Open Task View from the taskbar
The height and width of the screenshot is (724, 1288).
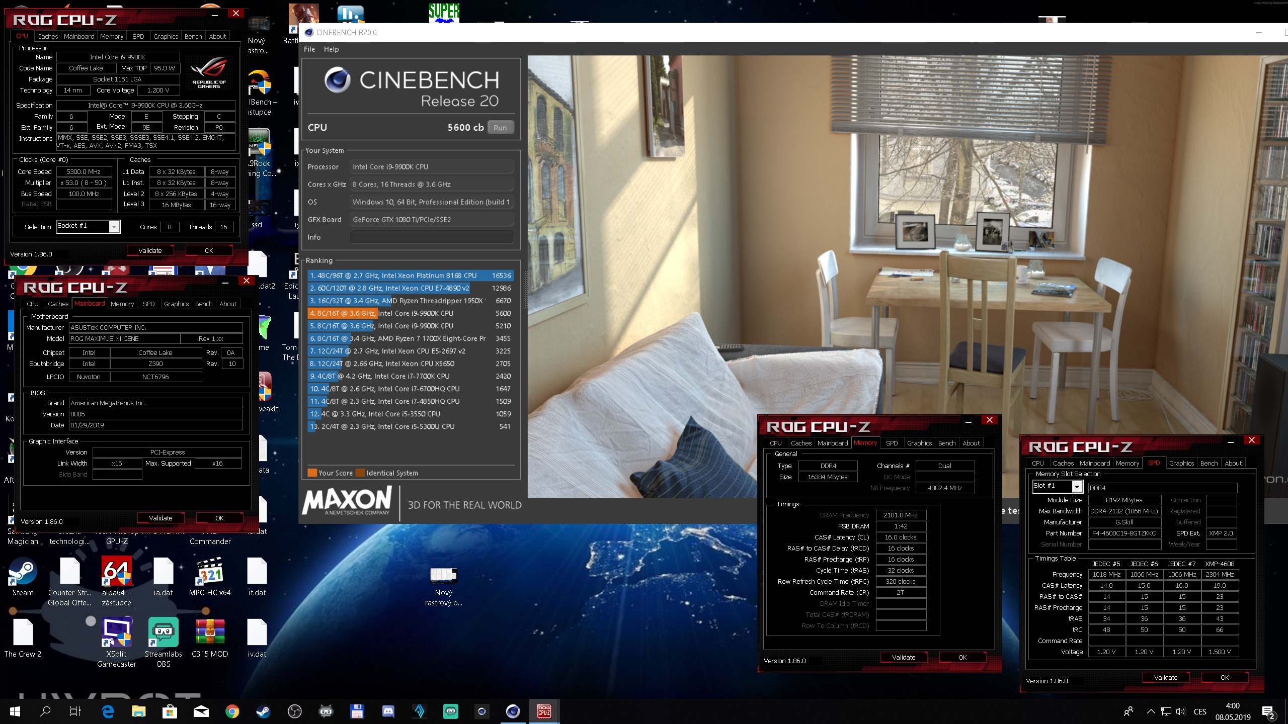(75, 711)
